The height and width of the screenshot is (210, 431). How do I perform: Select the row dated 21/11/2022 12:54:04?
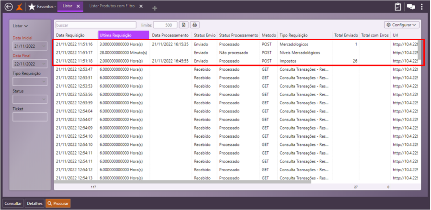point(236,111)
